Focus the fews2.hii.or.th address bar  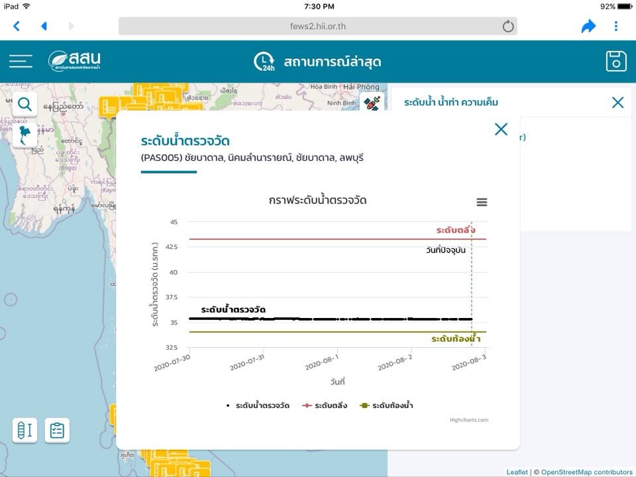tap(317, 26)
